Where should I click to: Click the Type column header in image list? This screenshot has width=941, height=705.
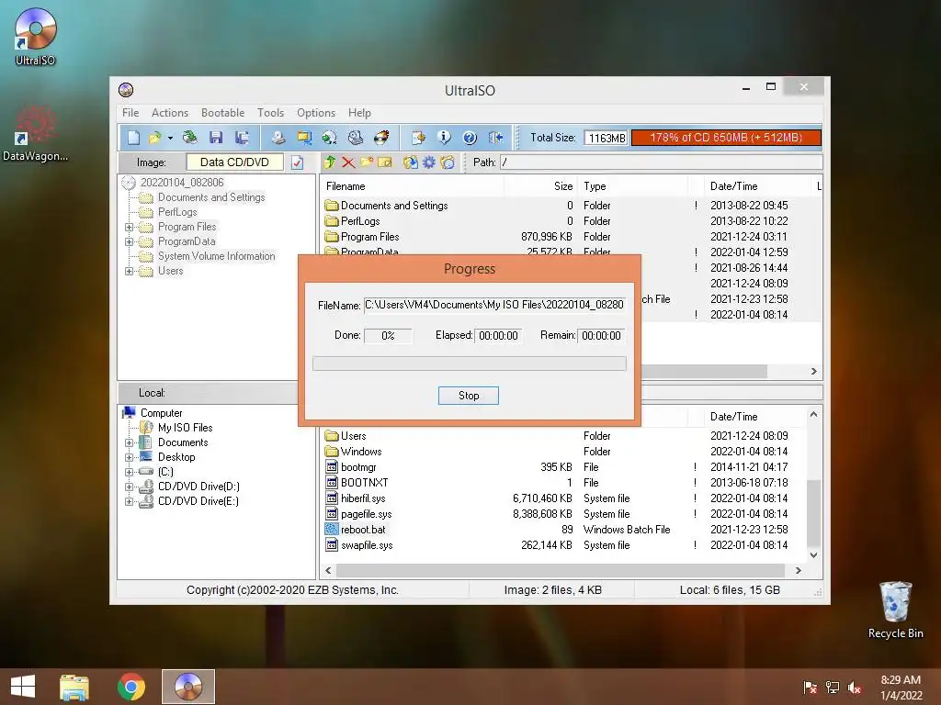tap(633, 186)
